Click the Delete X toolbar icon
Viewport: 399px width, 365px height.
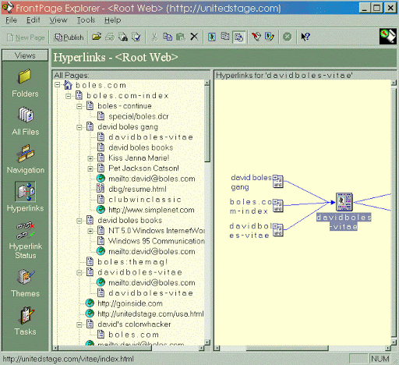(x=194, y=37)
